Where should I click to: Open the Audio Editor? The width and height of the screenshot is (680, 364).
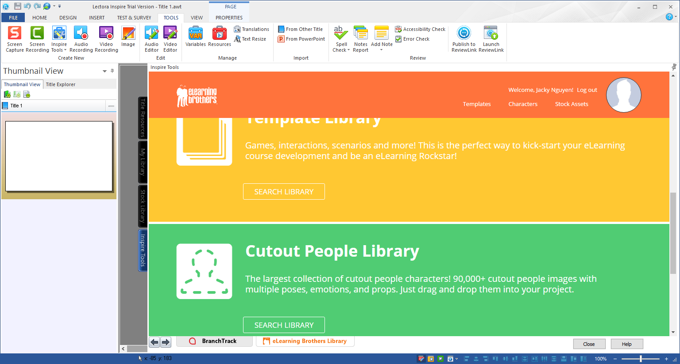(151, 38)
